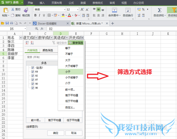Choose 自定义... from number filter menu
The width and height of the screenshot is (177, 139).
tap(71, 108)
